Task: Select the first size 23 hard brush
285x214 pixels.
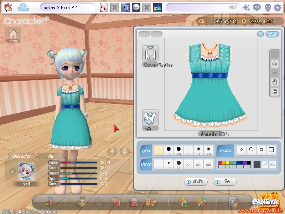Action: click(178, 150)
